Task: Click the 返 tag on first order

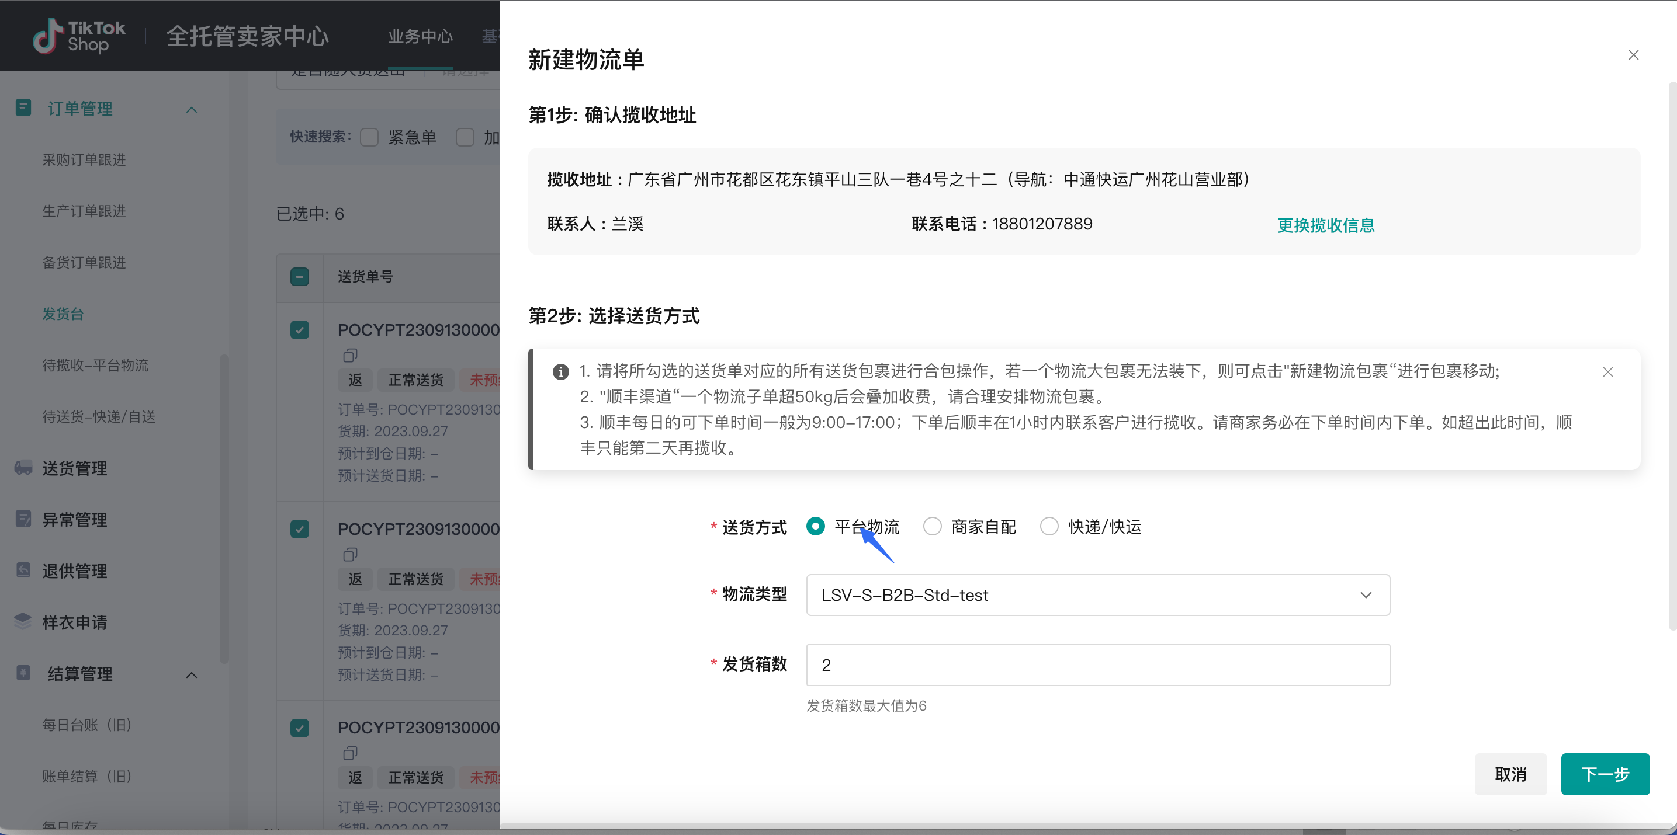Action: pos(355,380)
